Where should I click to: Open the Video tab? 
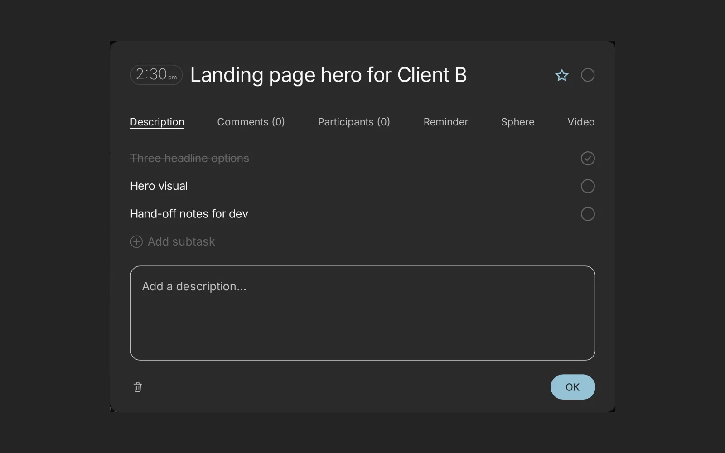pyautogui.click(x=581, y=122)
